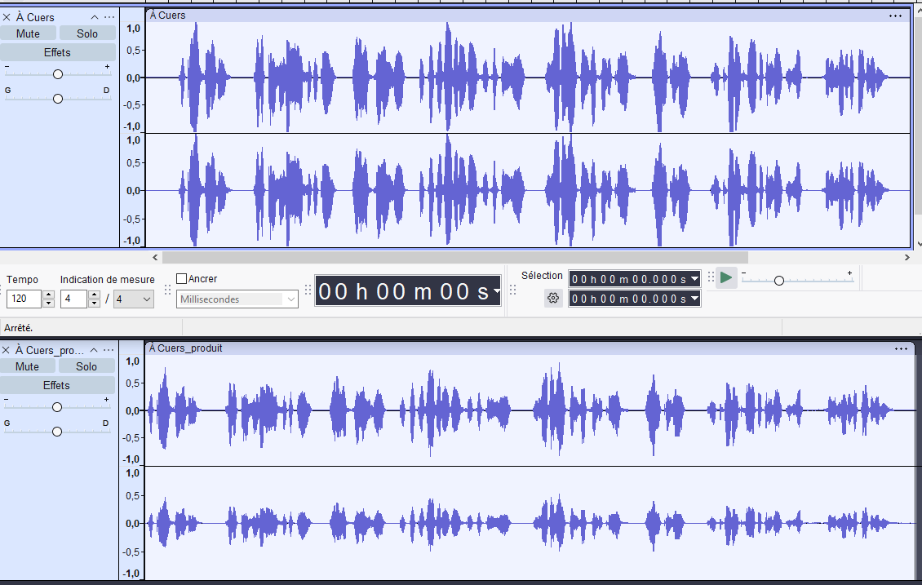Open À Cuers track panel options menu

[109, 17]
